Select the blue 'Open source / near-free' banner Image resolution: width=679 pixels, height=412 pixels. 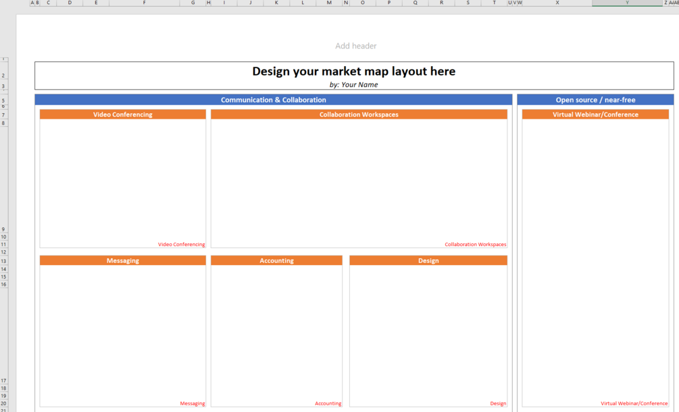coord(595,100)
